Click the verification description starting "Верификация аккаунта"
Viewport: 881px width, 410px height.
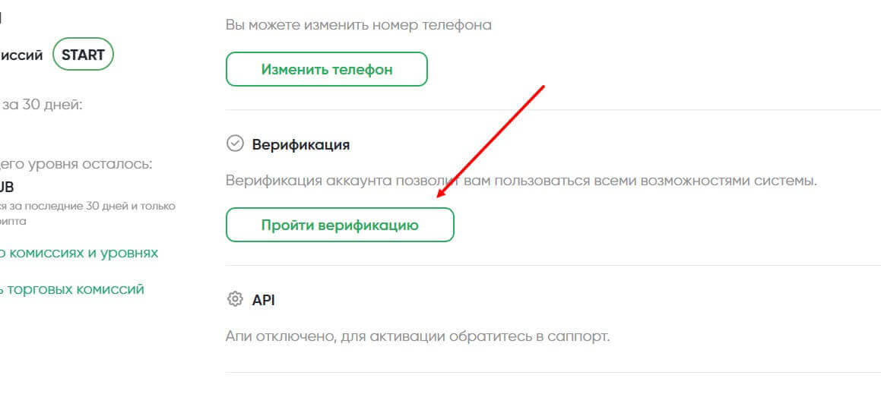(521, 181)
